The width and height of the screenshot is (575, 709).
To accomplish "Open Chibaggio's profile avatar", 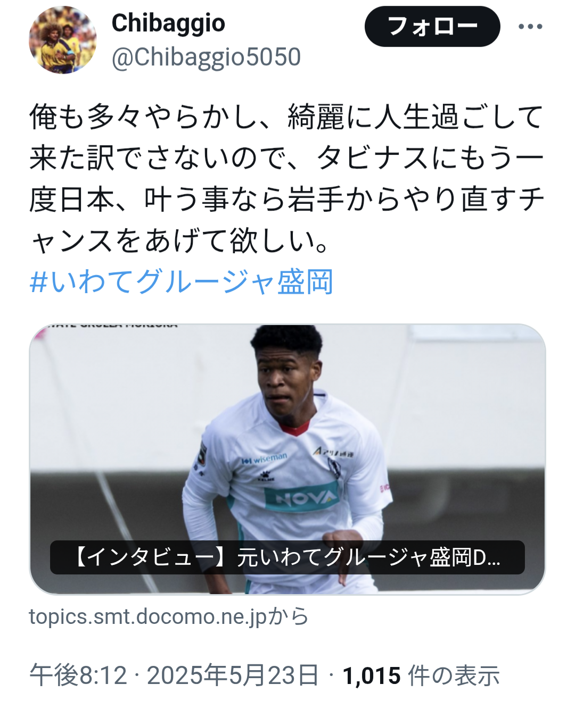I will 62,40.
